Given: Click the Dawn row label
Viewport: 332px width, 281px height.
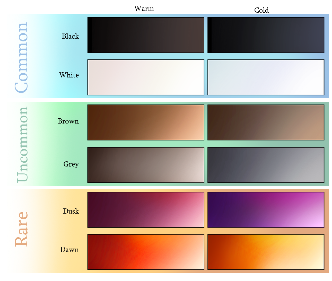Looking at the screenshot, I should point(70,249).
